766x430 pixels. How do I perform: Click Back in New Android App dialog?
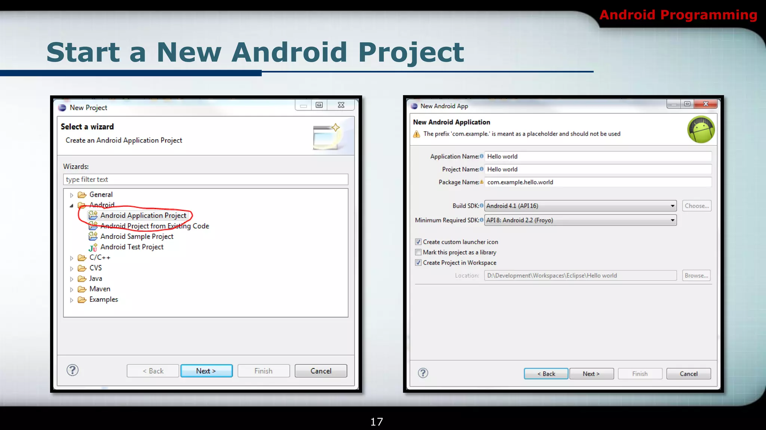click(x=546, y=374)
